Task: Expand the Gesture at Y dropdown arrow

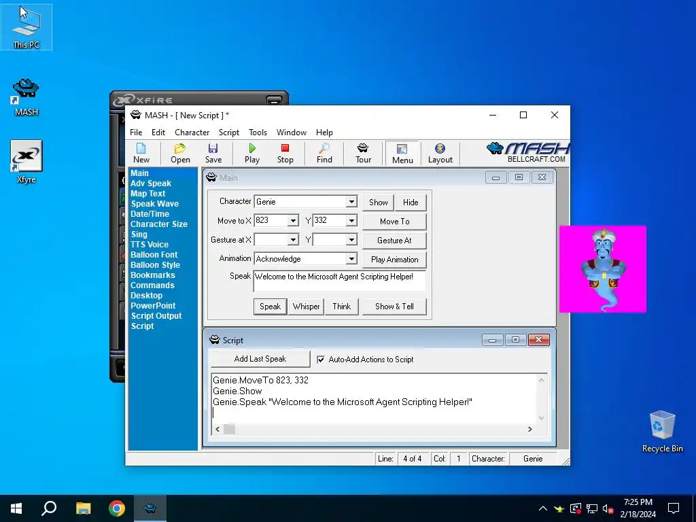Action: [351, 240]
